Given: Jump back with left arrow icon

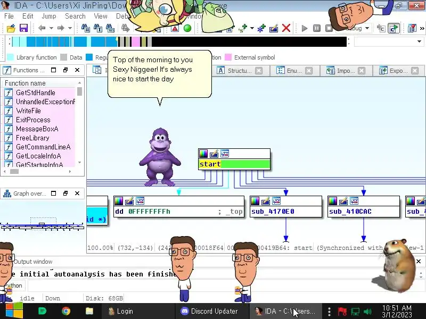Looking at the screenshot, I should click(x=42, y=28).
